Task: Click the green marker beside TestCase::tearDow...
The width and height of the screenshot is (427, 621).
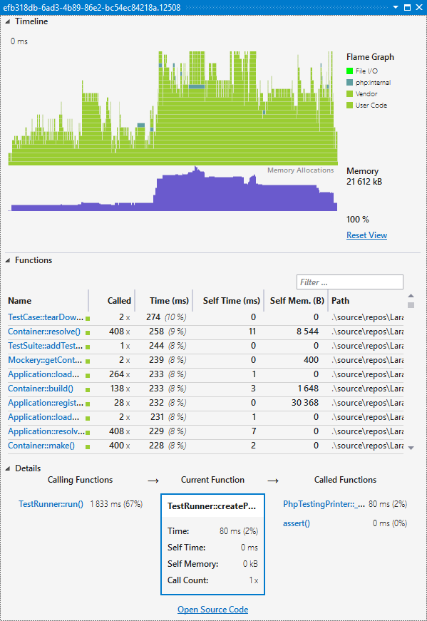Action: click(88, 319)
